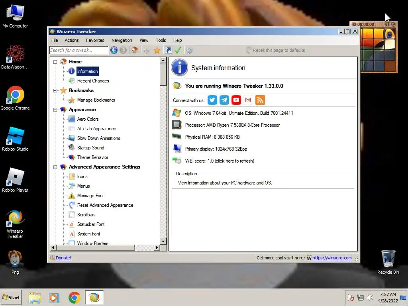The width and height of the screenshot is (408, 306).
Task: Click the Start button
Action: [11, 298]
